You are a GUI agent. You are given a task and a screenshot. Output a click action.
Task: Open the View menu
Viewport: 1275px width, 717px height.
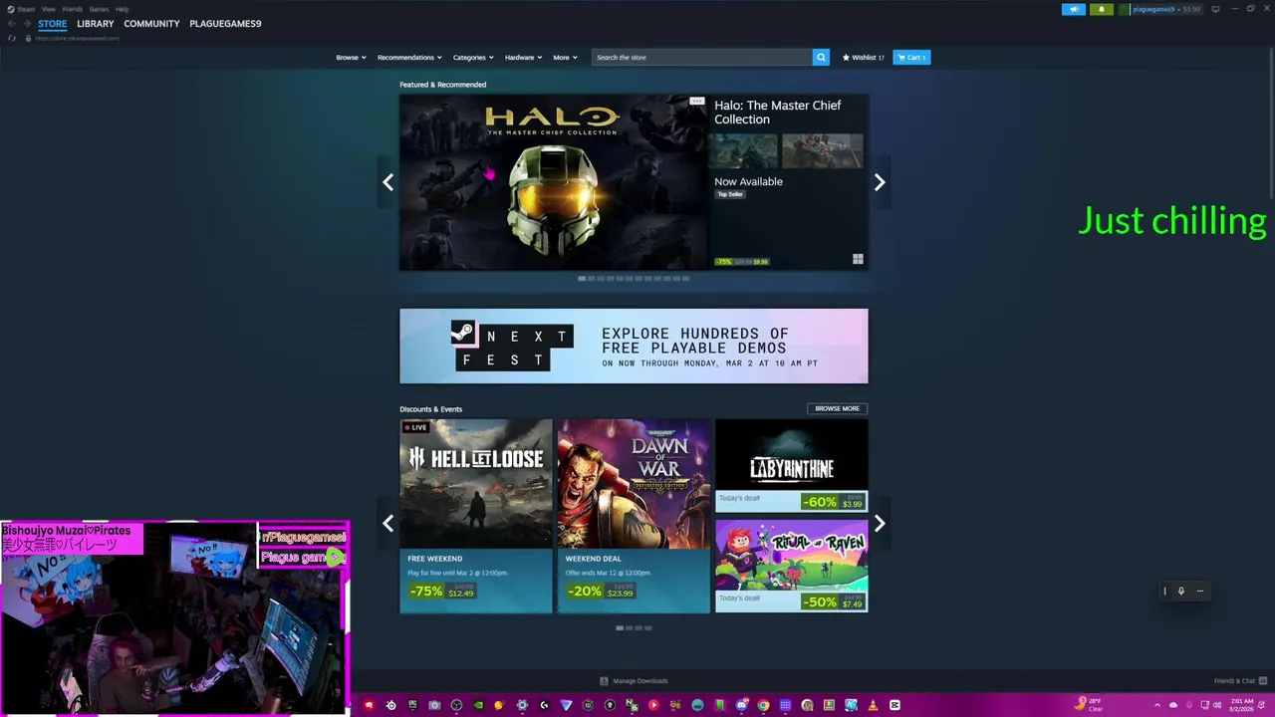coord(48,9)
